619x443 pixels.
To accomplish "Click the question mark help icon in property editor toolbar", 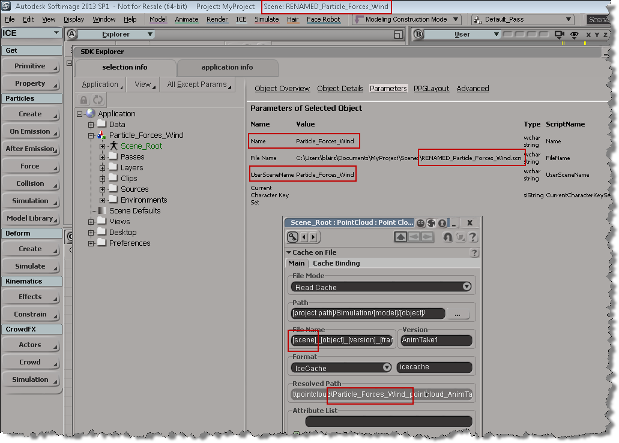I will (473, 237).
